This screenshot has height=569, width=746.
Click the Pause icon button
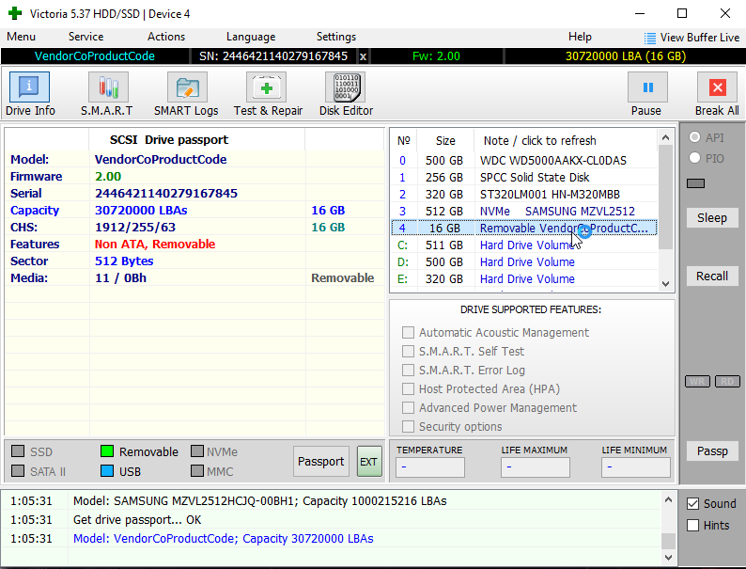point(647,87)
